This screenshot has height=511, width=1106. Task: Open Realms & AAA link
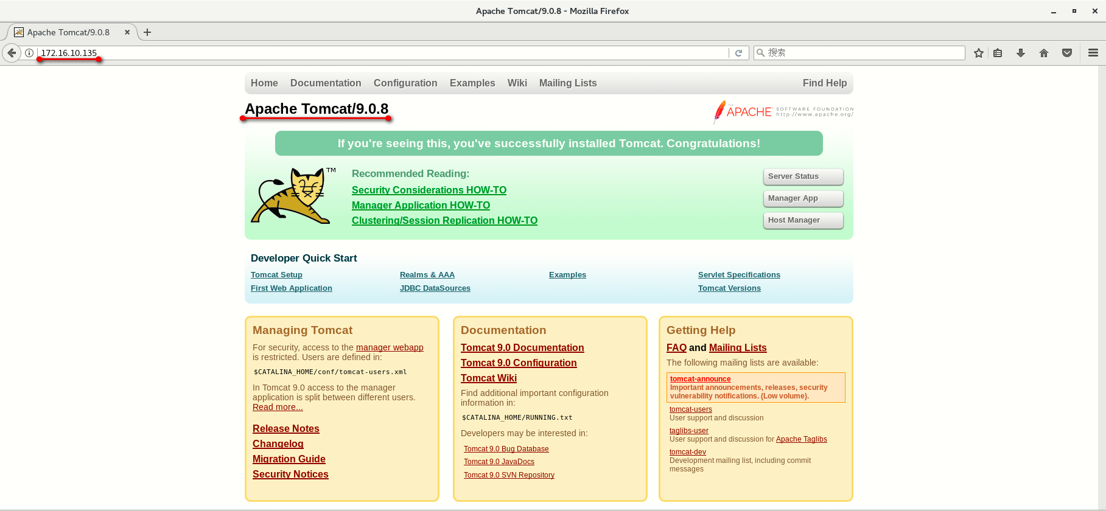coord(427,275)
